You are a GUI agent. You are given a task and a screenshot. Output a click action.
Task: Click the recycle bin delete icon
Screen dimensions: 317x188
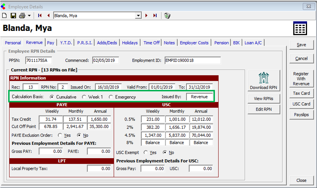pos(167,16)
